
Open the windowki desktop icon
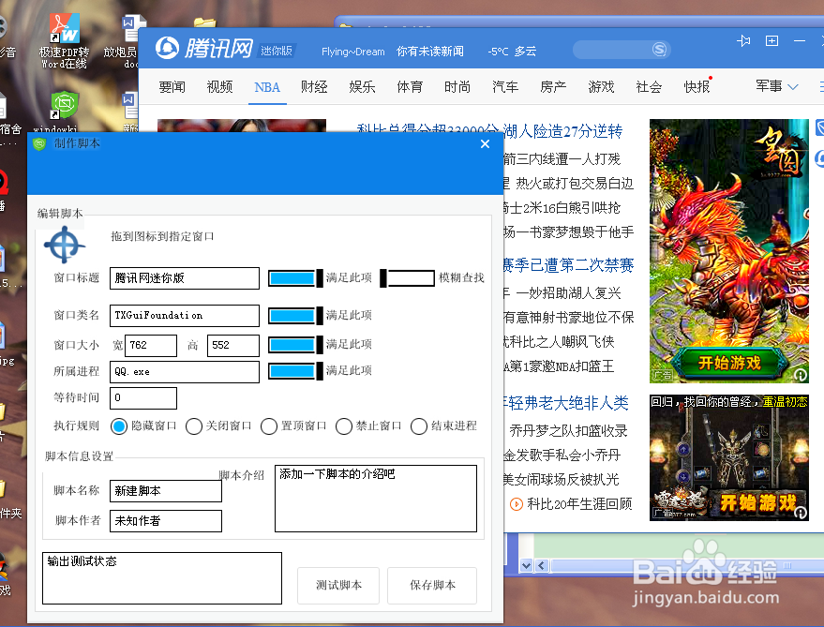[x=64, y=105]
